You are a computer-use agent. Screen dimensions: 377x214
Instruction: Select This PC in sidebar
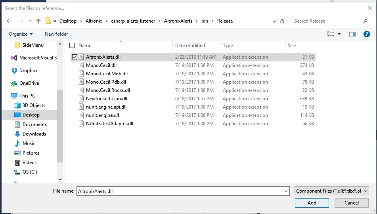click(23, 96)
